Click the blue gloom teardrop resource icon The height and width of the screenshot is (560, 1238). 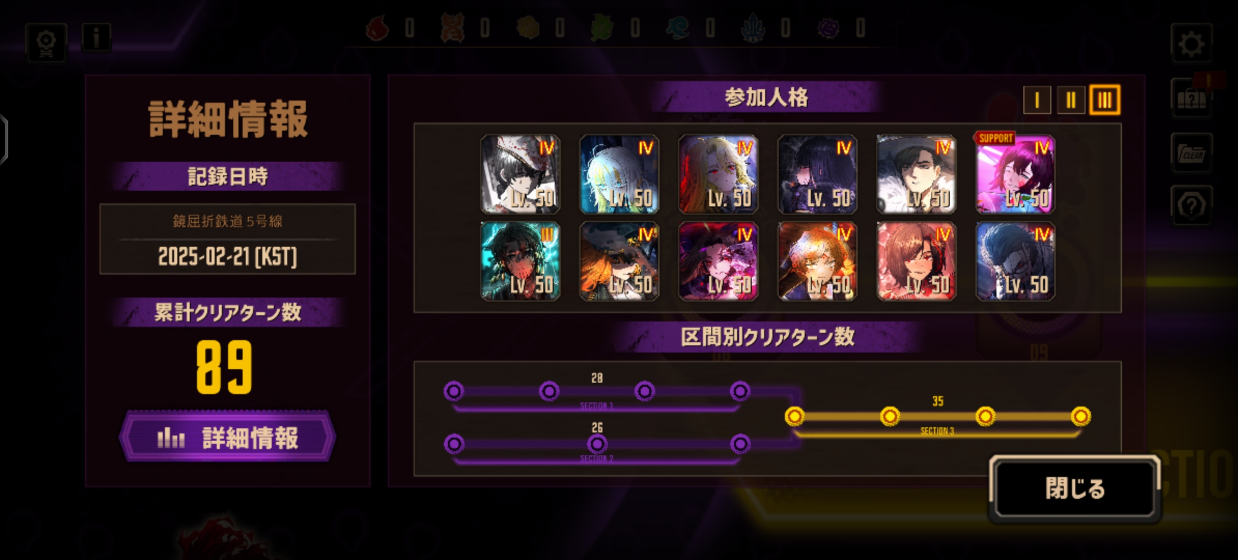pos(678,28)
